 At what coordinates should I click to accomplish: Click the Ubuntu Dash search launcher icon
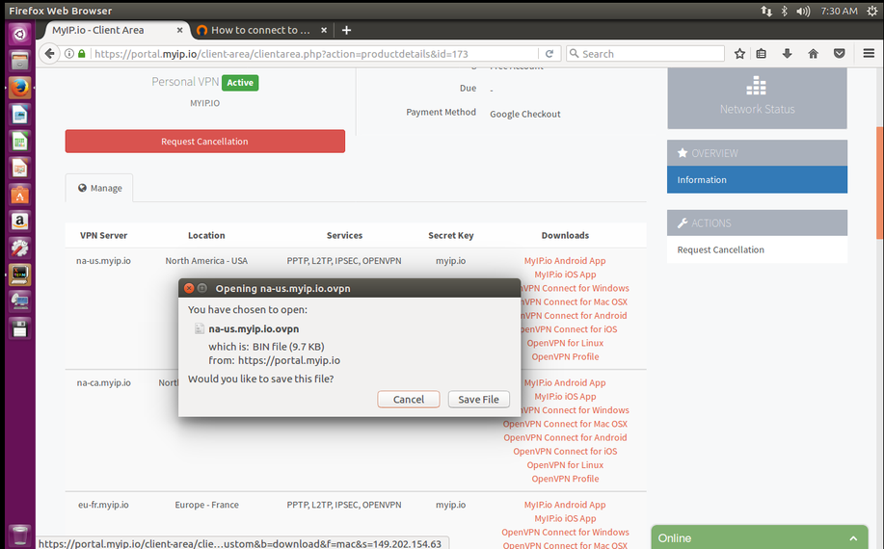point(19,35)
